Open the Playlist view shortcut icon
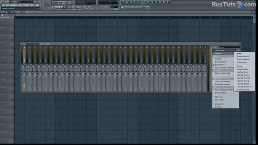The image size is (258, 145). pyautogui.click(x=123, y=2)
